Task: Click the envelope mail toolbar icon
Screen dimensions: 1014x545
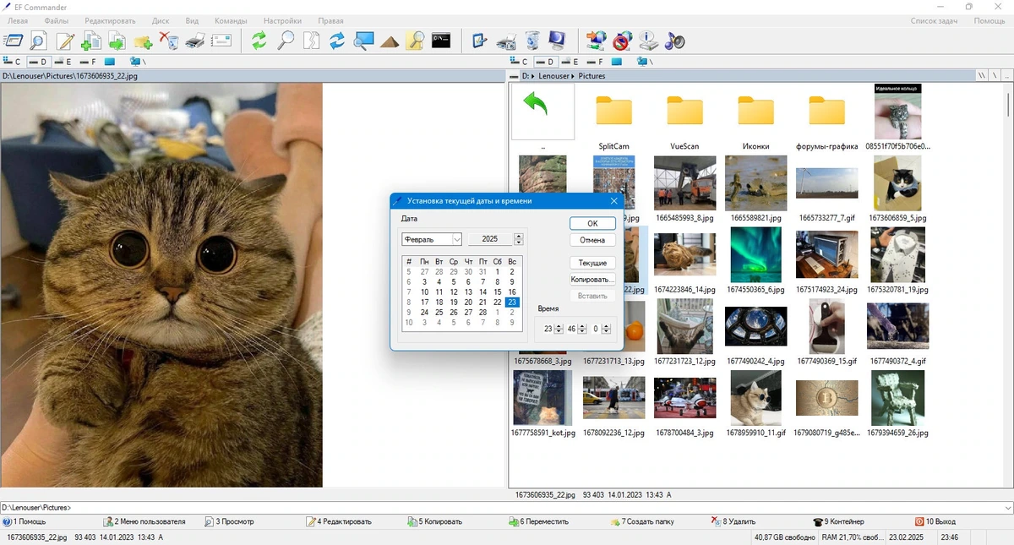Action: click(221, 40)
